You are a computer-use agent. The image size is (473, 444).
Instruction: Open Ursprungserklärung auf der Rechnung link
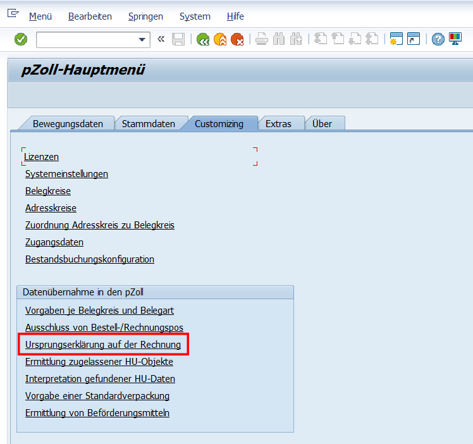pos(103,345)
